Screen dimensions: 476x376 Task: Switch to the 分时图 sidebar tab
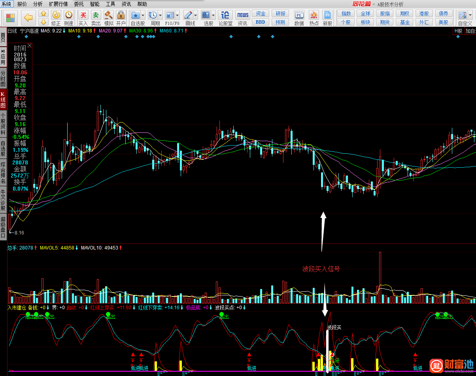tap(3, 79)
